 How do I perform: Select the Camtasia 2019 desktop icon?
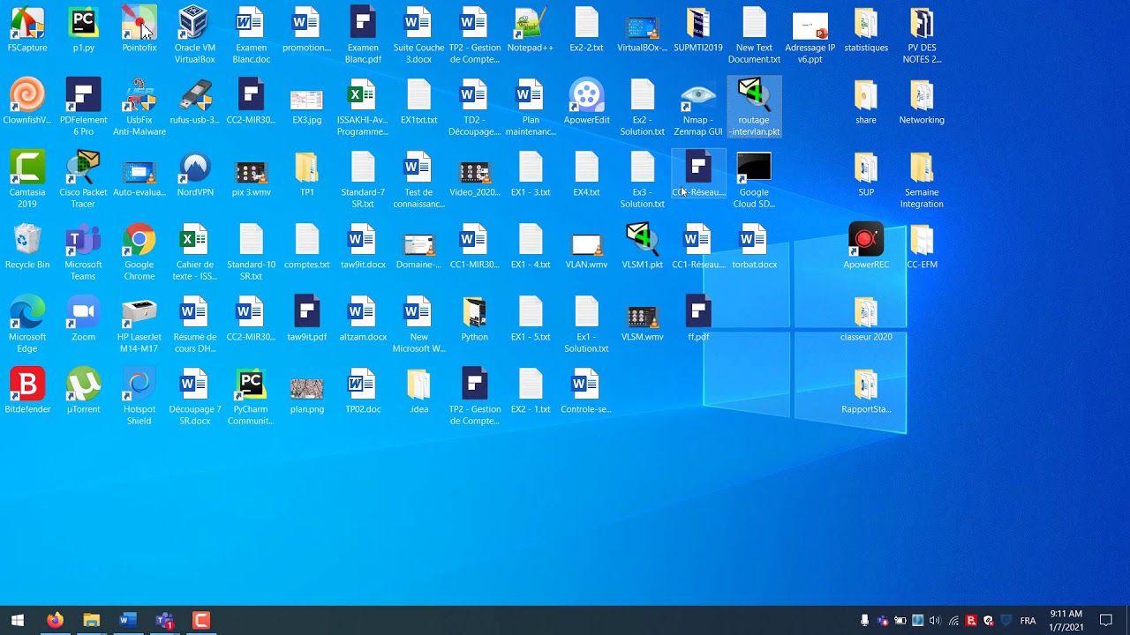click(27, 168)
